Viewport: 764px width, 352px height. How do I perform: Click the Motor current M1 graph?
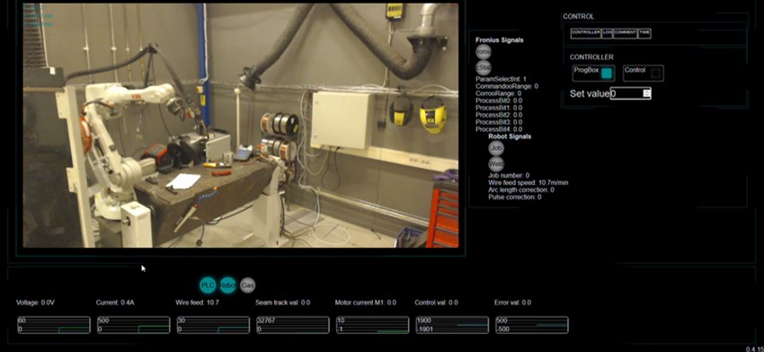pyautogui.click(x=372, y=325)
